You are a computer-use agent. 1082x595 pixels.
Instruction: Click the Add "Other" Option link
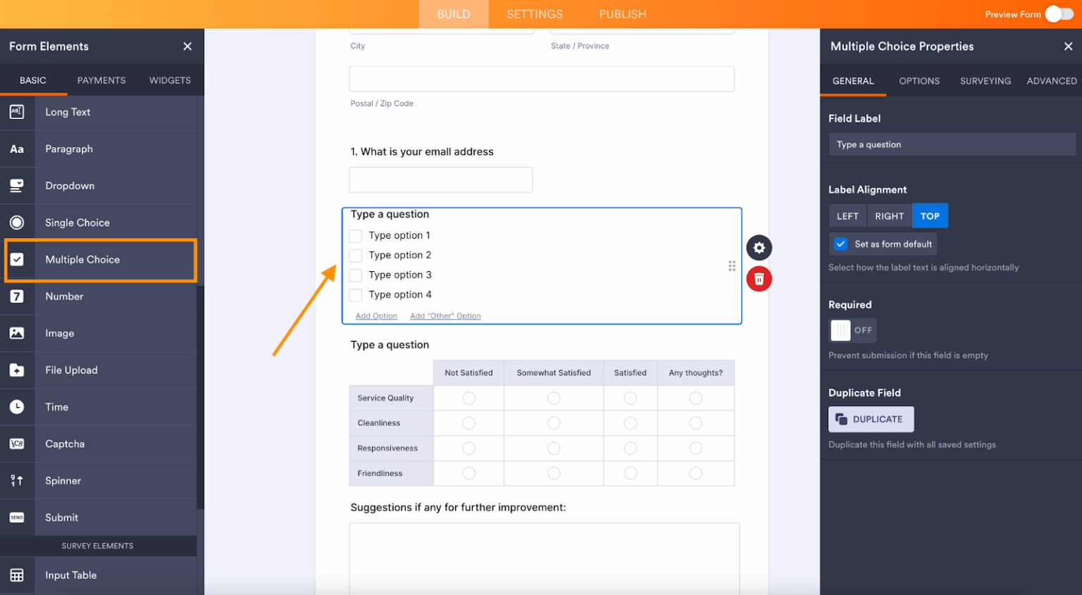coord(445,315)
